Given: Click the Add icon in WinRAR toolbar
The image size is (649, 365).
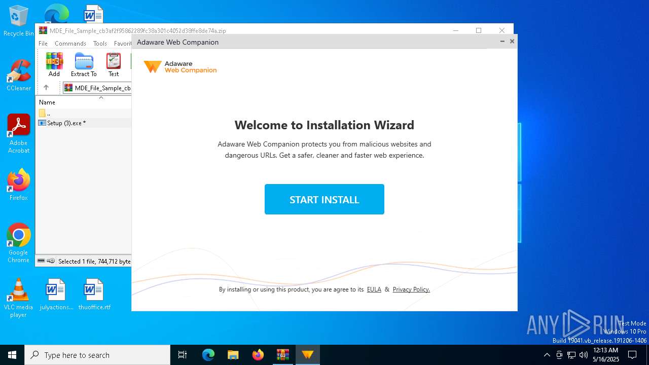Looking at the screenshot, I should pos(54,65).
